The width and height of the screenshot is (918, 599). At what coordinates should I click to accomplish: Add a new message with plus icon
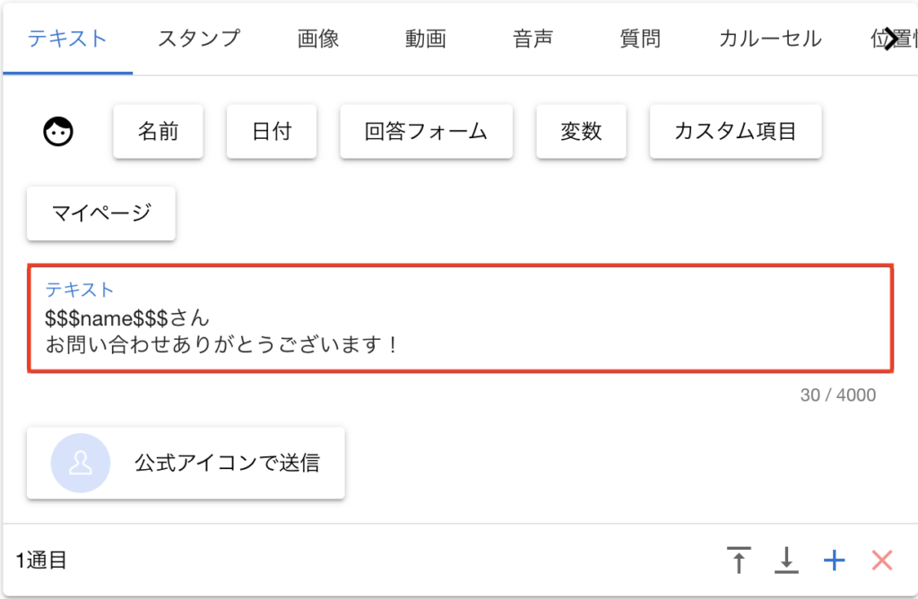(835, 560)
